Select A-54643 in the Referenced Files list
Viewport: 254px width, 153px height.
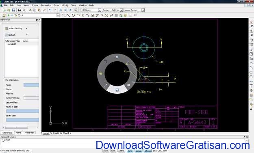click(12, 44)
